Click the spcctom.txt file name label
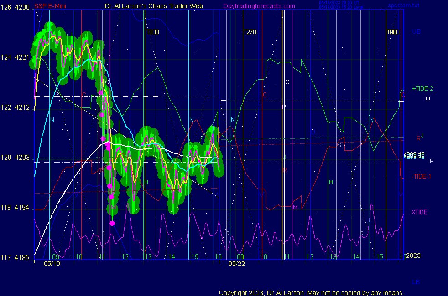The width and height of the screenshot is (448, 296). tap(403, 5)
